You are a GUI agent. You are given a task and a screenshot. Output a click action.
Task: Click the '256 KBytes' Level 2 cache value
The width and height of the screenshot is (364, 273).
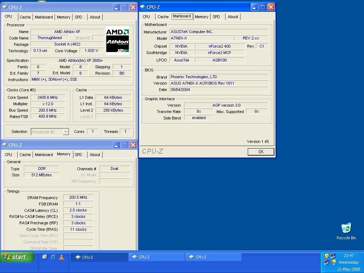pyautogui.click(x=113, y=110)
